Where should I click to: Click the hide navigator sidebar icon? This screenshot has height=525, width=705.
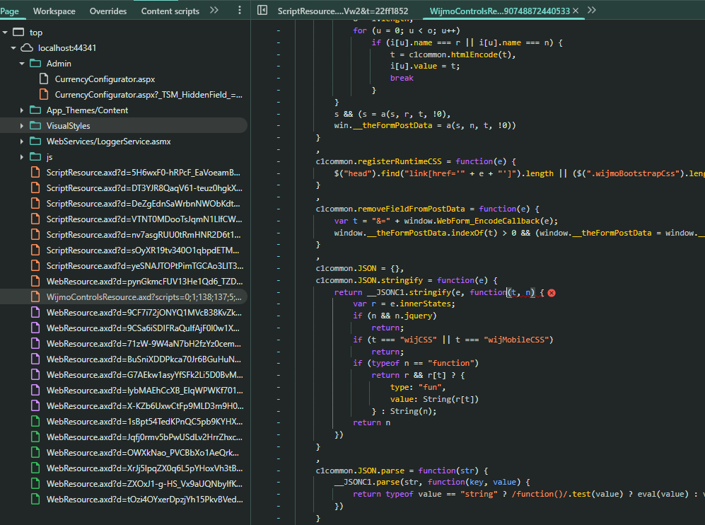[x=262, y=11]
